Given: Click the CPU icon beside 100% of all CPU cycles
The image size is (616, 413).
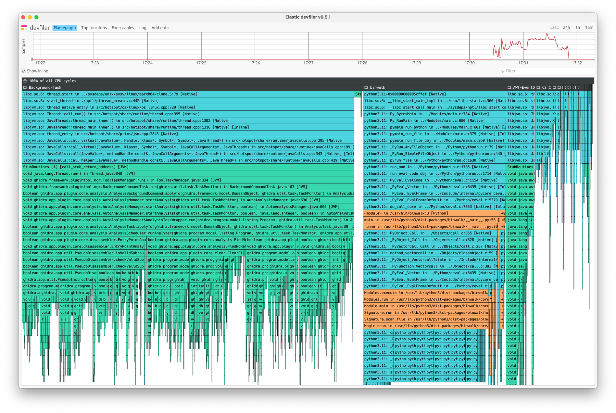Looking at the screenshot, I should click(25, 81).
